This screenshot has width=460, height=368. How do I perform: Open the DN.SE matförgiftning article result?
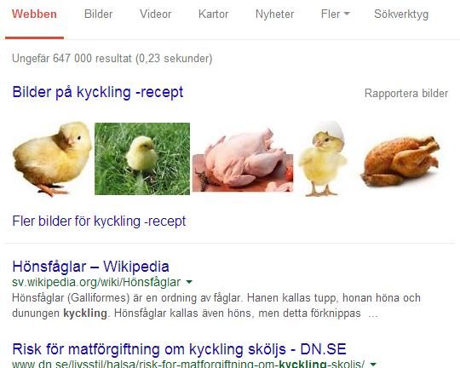point(179,349)
